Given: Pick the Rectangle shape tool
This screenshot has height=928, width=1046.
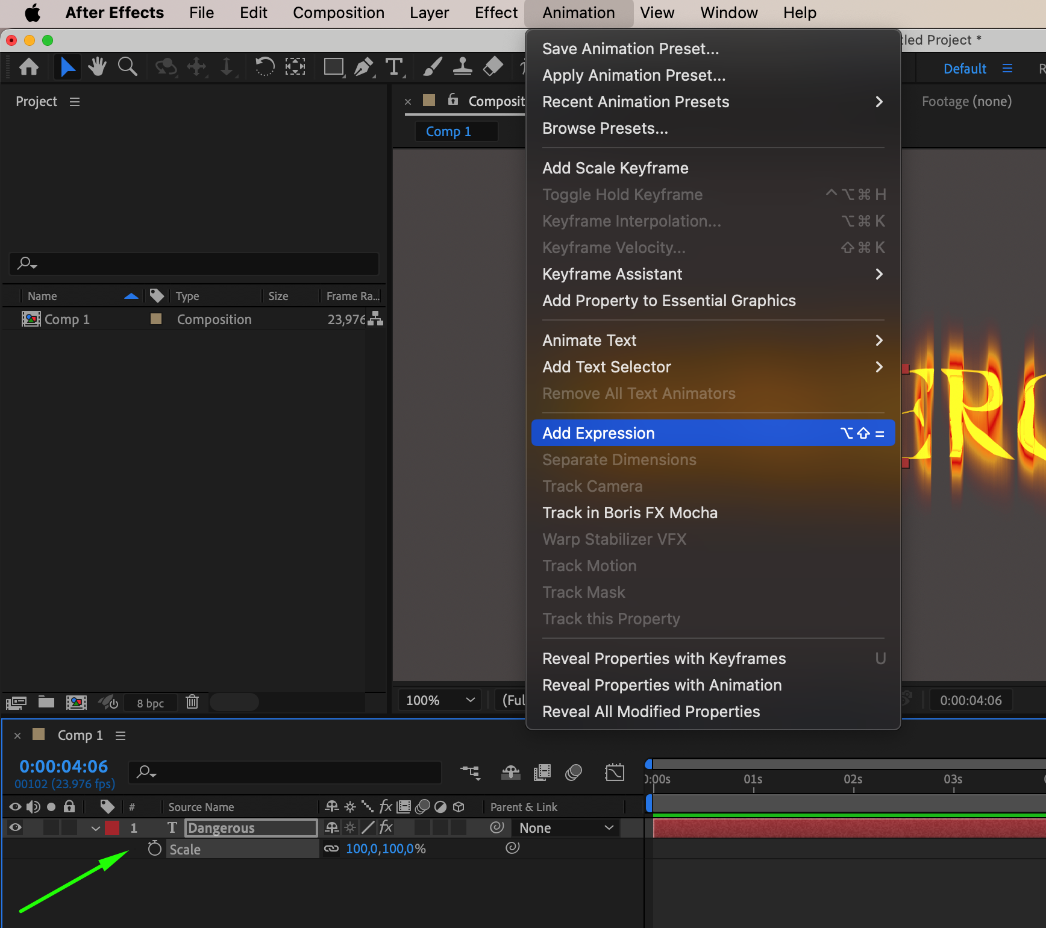Looking at the screenshot, I should (x=333, y=67).
